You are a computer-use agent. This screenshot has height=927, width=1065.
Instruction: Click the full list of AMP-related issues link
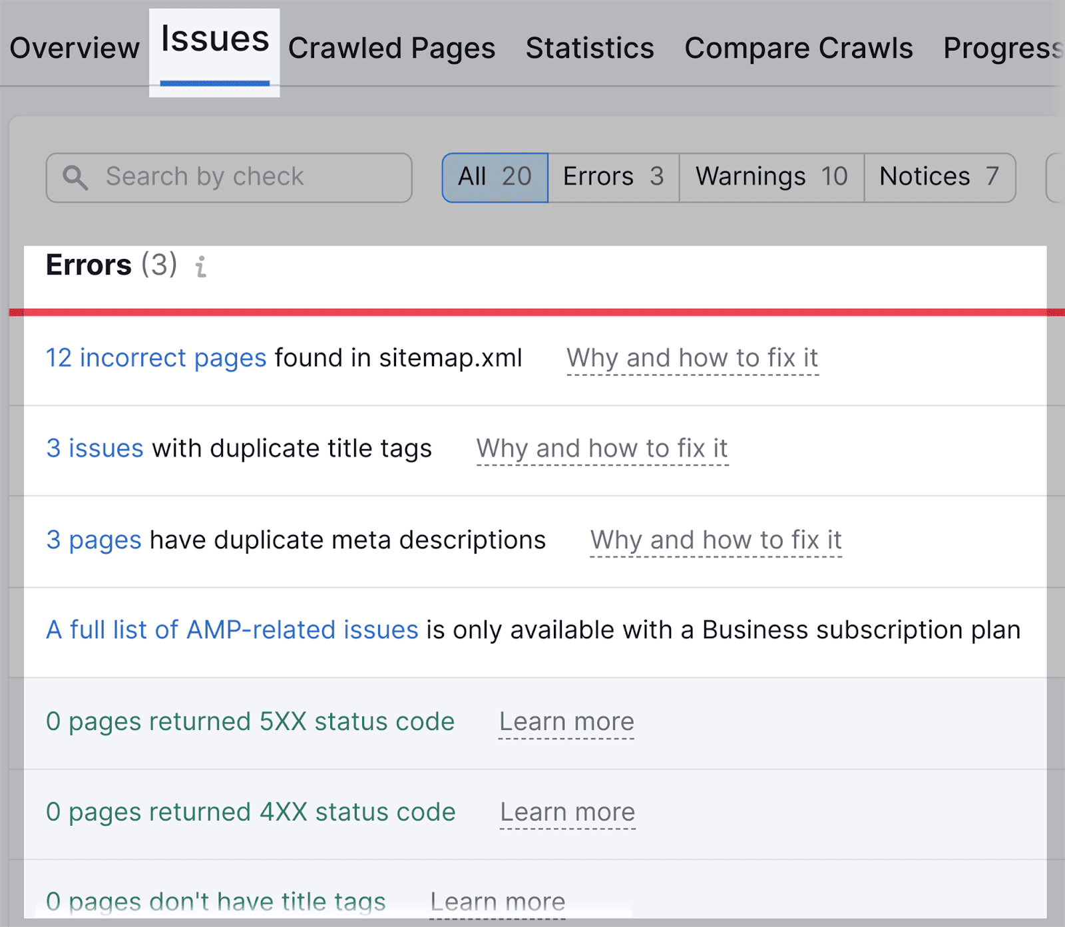click(232, 630)
